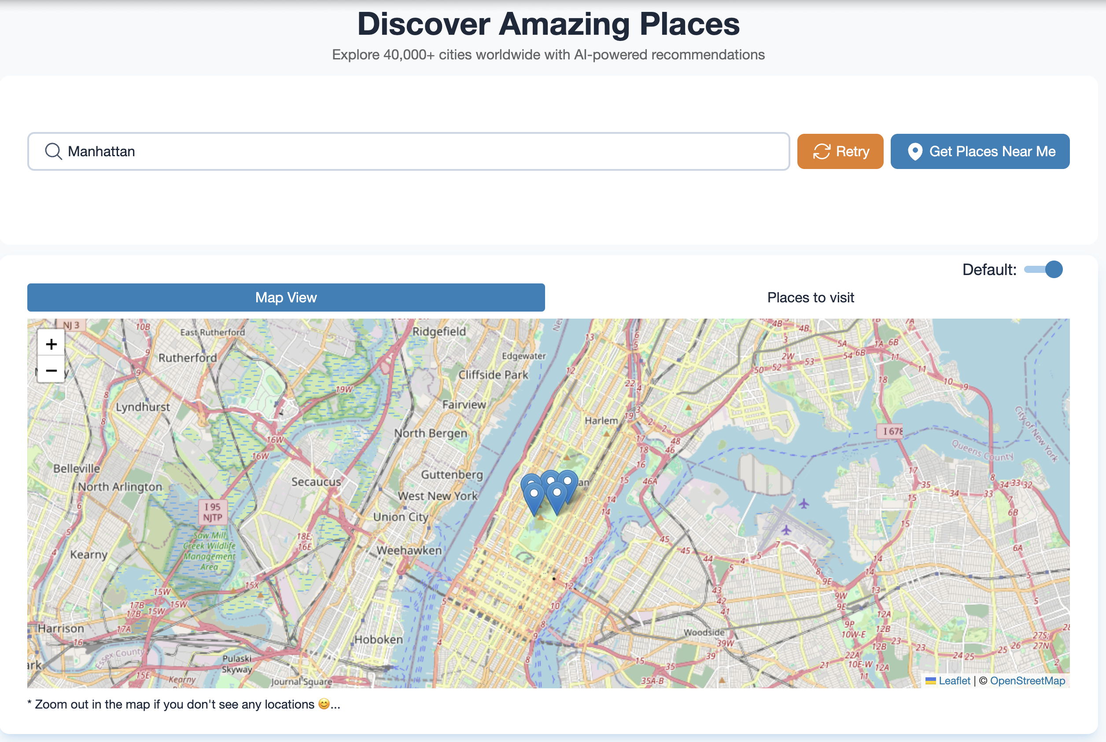Click the Belleville map label
The image size is (1106, 742).
[76, 469]
